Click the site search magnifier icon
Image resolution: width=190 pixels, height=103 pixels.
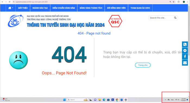click(x=175, y=18)
